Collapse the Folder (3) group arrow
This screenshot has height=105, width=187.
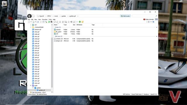(x=157, y=27)
